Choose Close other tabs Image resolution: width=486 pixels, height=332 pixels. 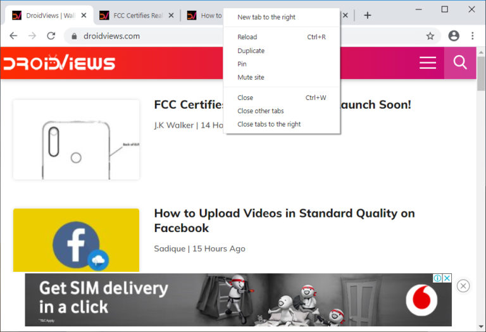click(x=282, y=111)
